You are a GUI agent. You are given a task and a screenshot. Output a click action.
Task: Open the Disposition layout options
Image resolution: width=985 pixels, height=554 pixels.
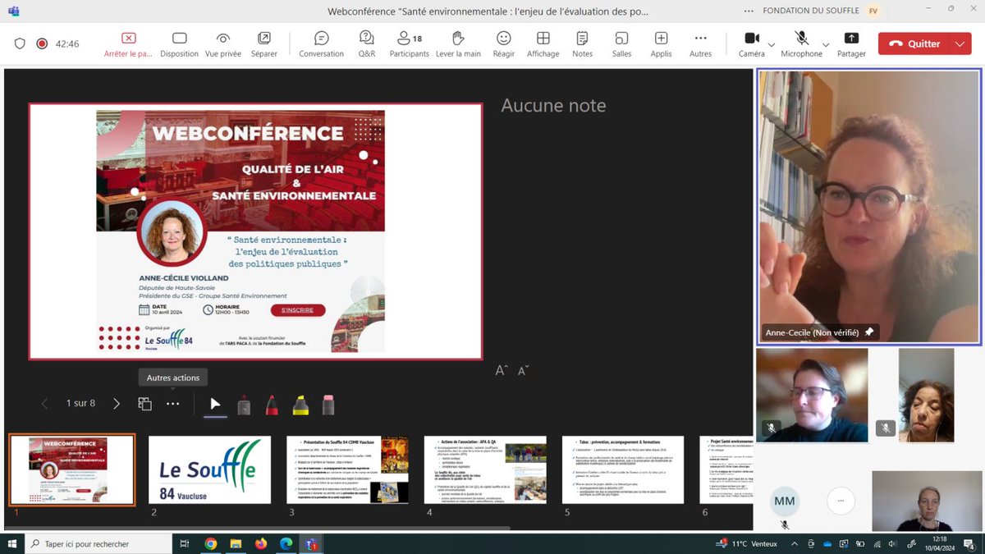point(179,43)
